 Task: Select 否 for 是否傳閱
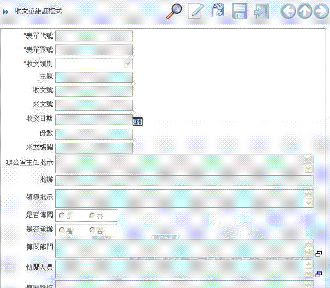pos(92,216)
